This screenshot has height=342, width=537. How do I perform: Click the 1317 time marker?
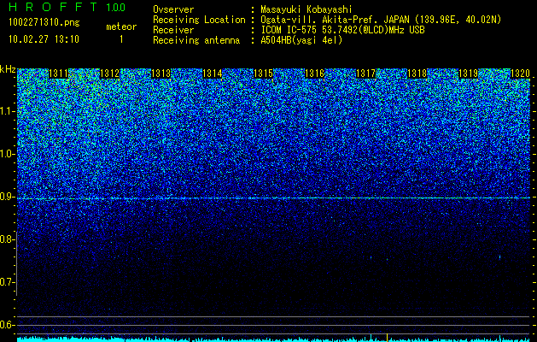coord(365,74)
